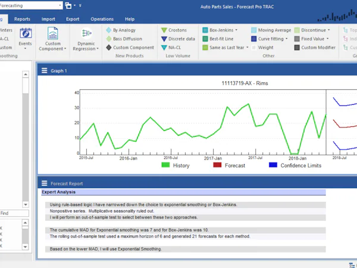Click the red Forecast legend swatch
Image resolution: width=357 pixels, height=268 pixels.
coord(217,165)
